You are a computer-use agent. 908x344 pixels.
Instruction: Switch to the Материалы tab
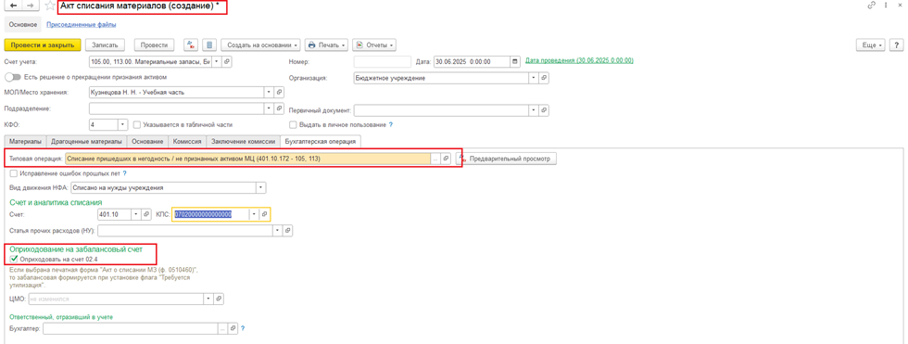pyautogui.click(x=25, y=141)
